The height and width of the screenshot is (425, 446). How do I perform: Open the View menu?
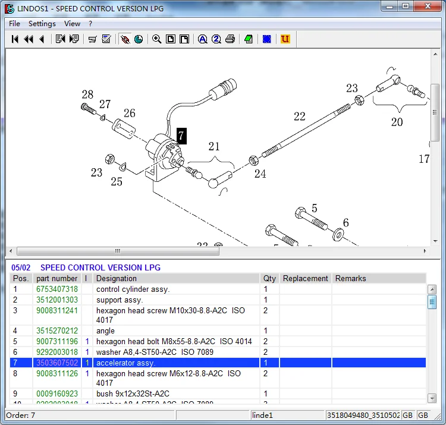click(72, 24)
